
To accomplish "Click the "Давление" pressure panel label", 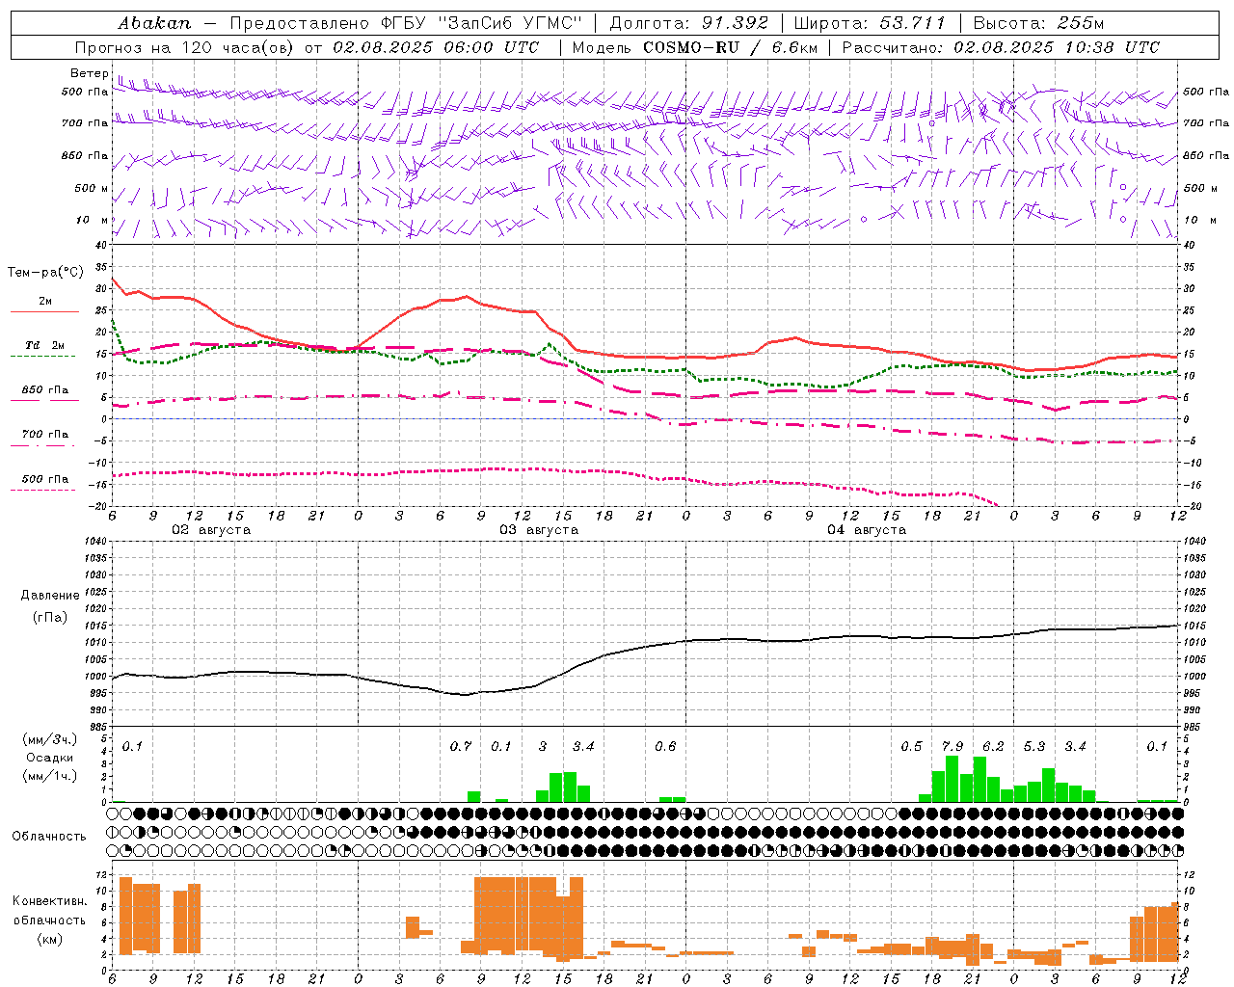I will (x=50, y=596).
